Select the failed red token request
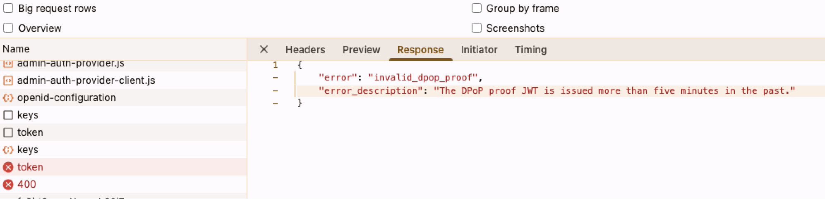 pos(123,167)
